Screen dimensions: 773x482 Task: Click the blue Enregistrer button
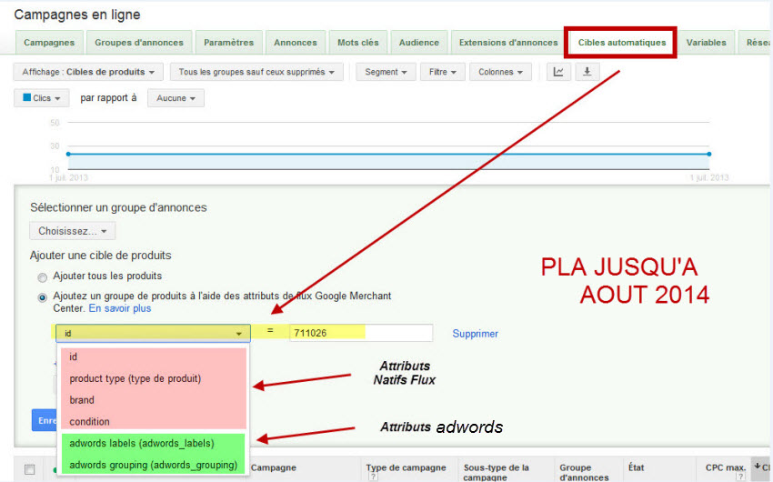(x=45, y=420)
